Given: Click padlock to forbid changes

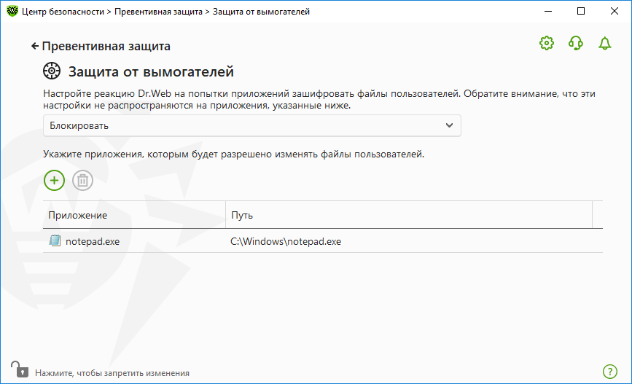Looking at the screenshot, I should pos(20,369).
